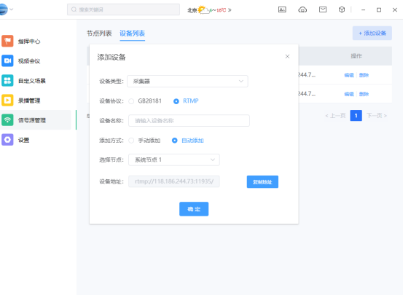This screenshot has height=295, width=403.
Task: Select the RTMP protocol radio button
Action: pyautogui.click(x=176, y=101)
